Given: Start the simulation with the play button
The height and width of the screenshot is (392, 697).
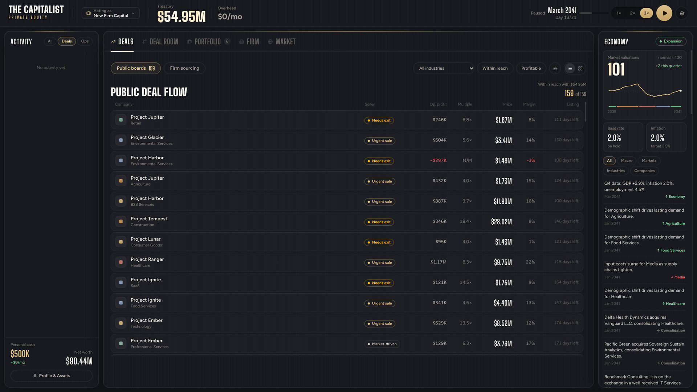Looking at the screenshot, I should tap(664, 13).
